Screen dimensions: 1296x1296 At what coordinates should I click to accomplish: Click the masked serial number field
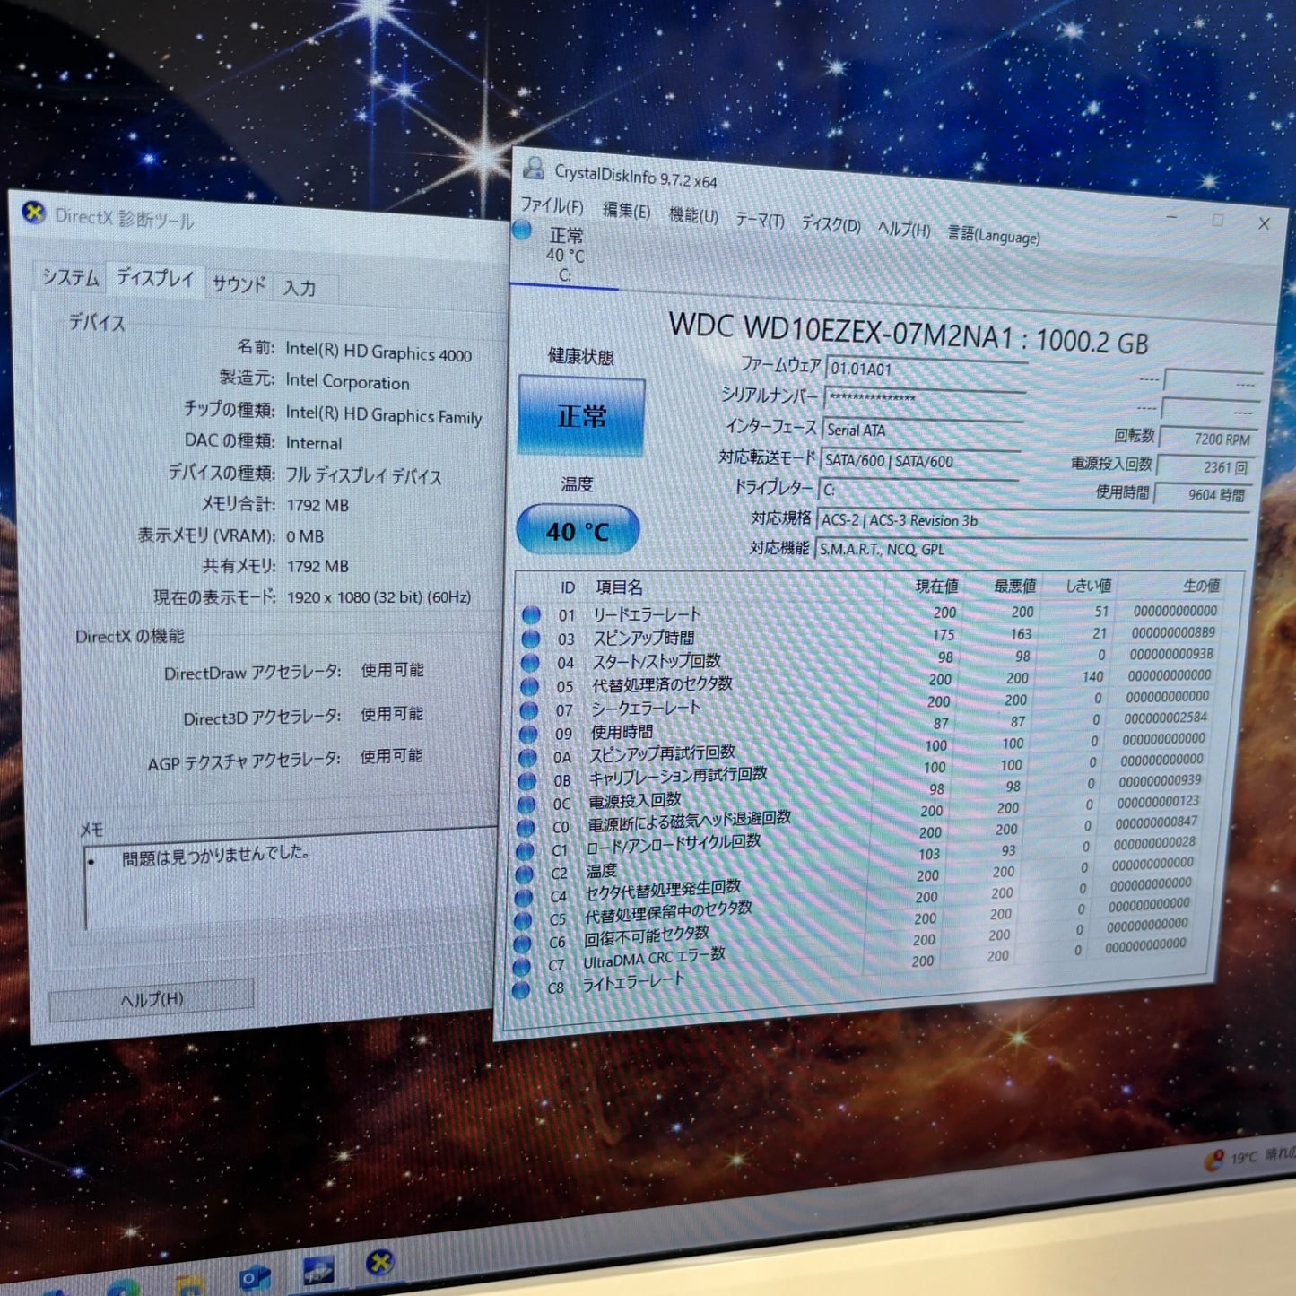924,400
